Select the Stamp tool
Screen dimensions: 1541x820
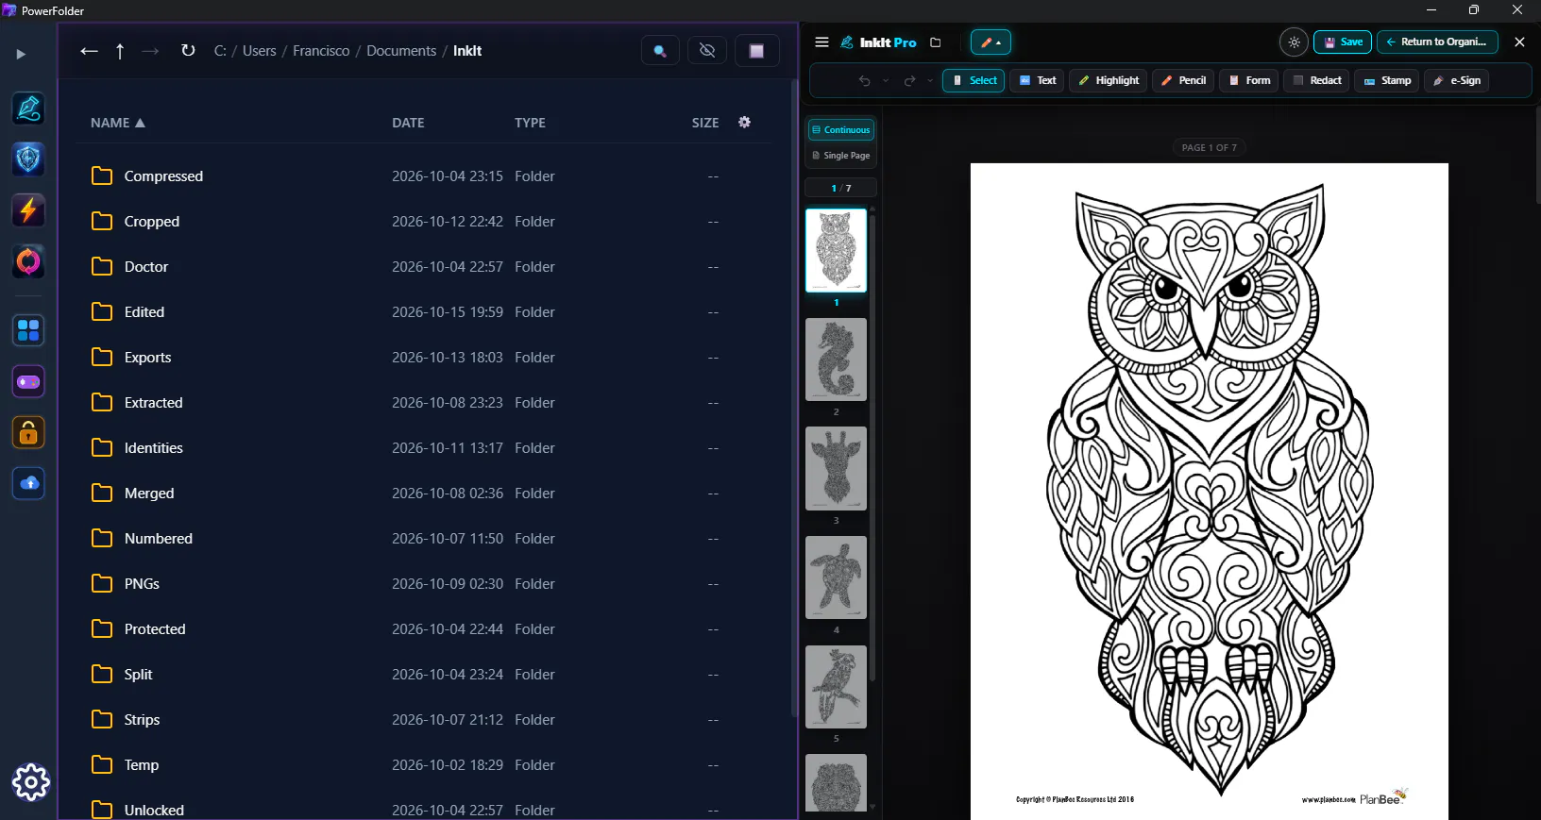point(1386,80)
